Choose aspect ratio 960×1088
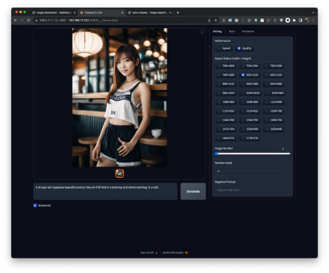 273,84
